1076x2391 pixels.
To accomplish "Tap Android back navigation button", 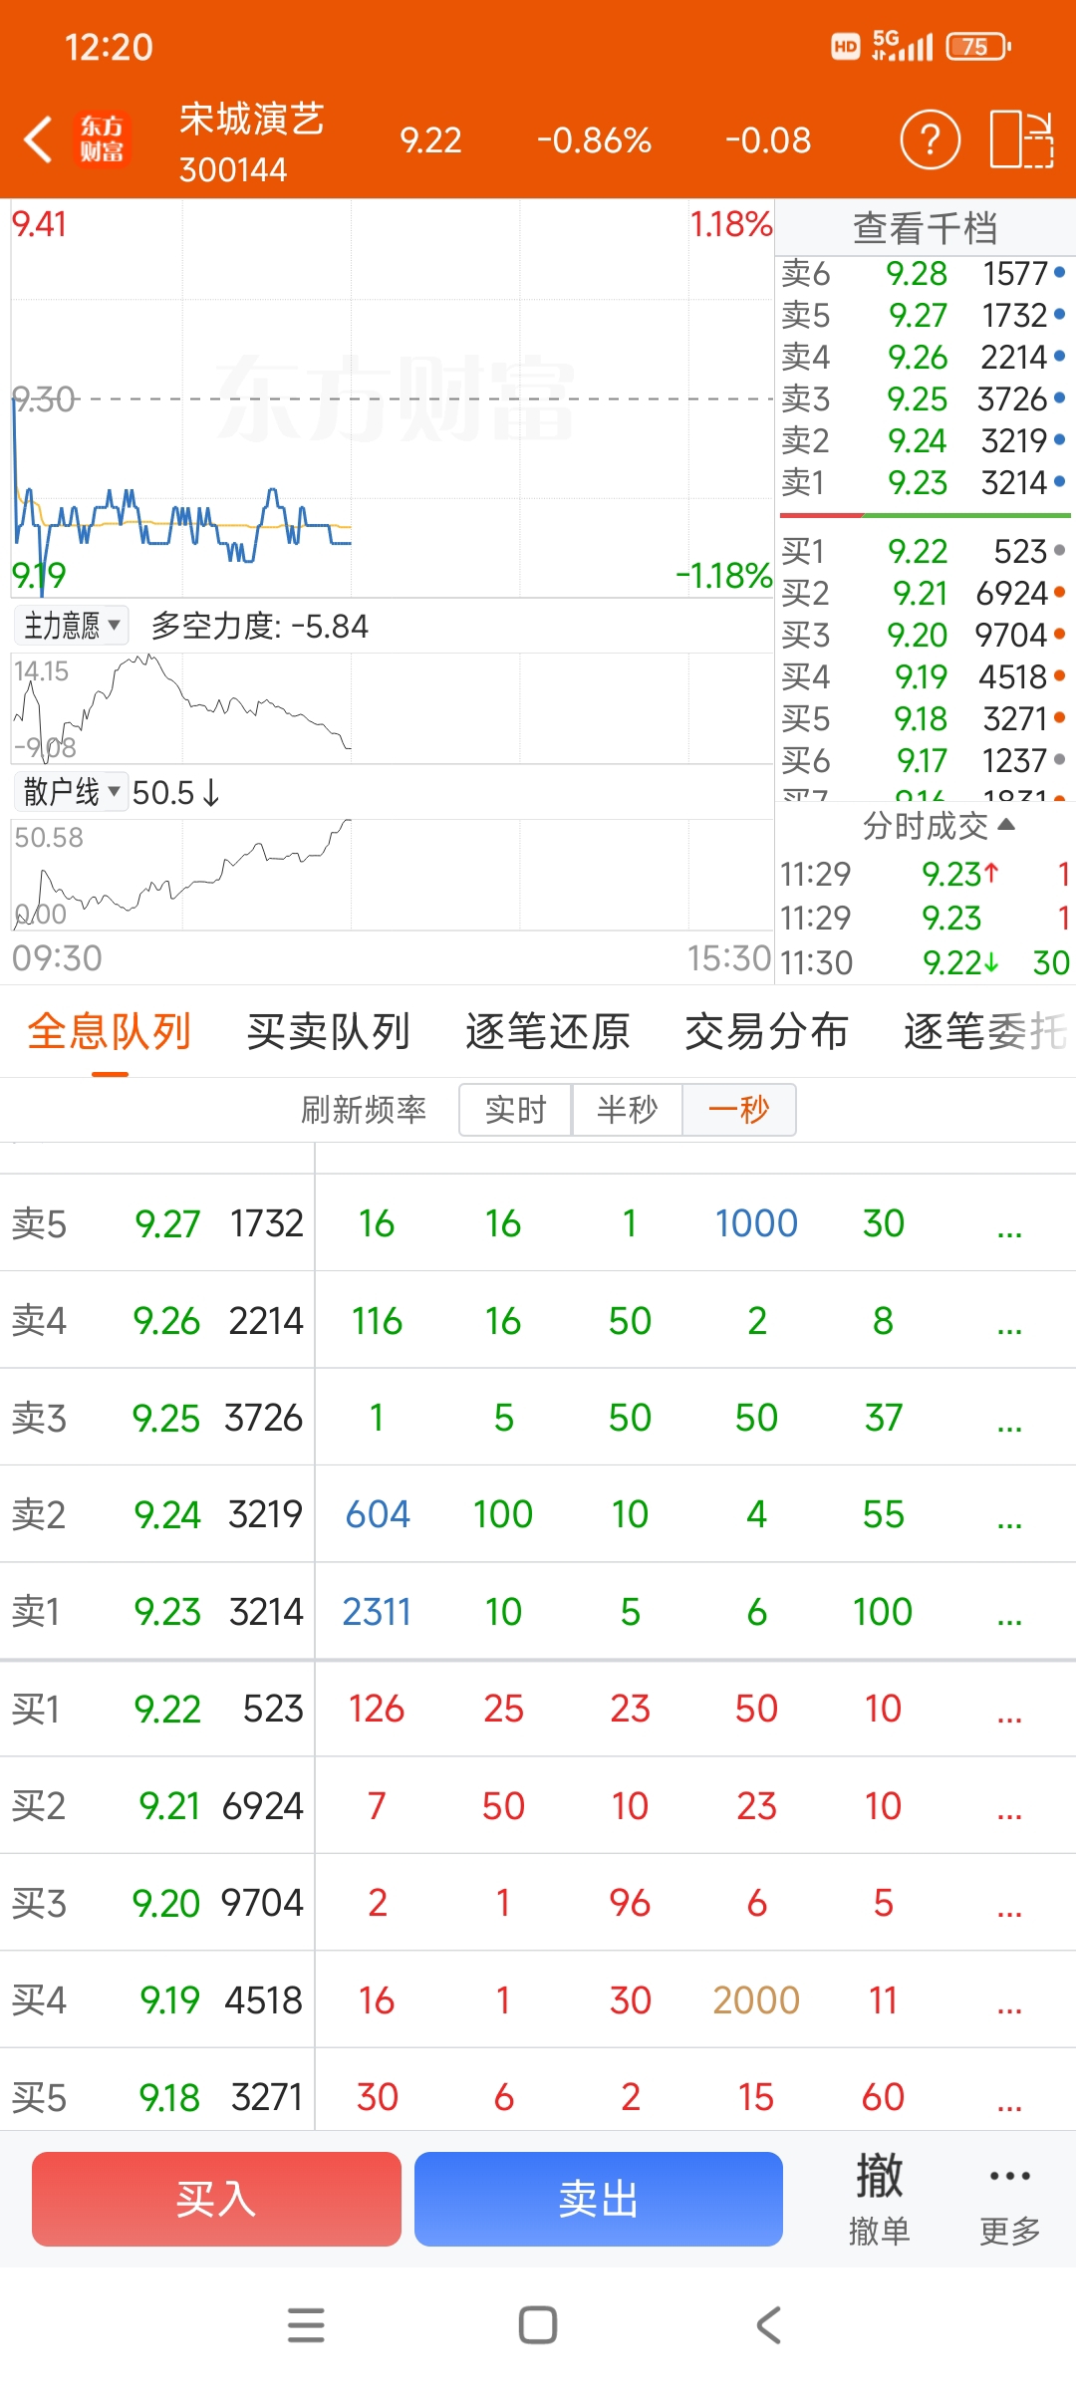I will [x=768, y=2325].
